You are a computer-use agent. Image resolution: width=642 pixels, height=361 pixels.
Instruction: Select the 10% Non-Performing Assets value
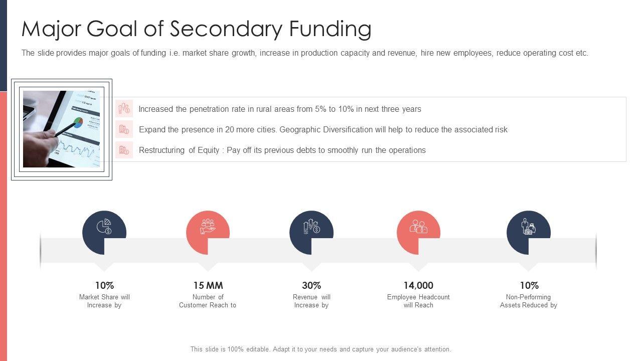tap(529, 285)
